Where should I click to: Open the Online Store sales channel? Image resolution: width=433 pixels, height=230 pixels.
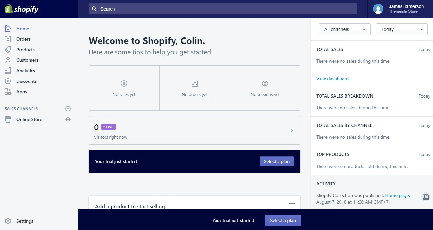click(29, 119)
